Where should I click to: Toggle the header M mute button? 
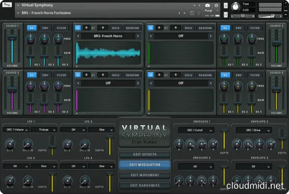[226, 15]
